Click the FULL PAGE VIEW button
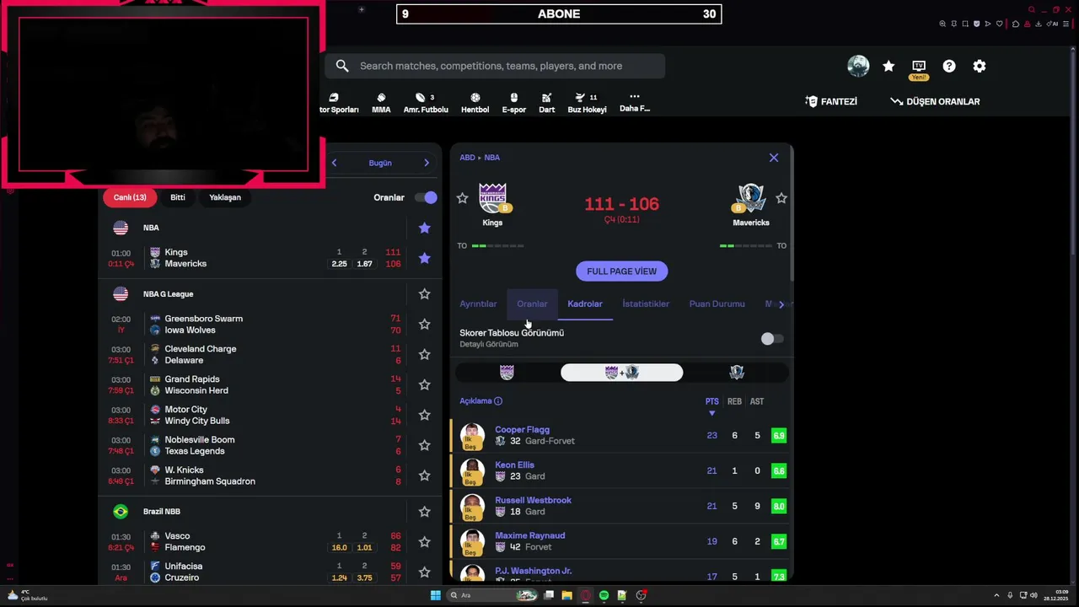1079x607 pixels. tap(621, 271)
